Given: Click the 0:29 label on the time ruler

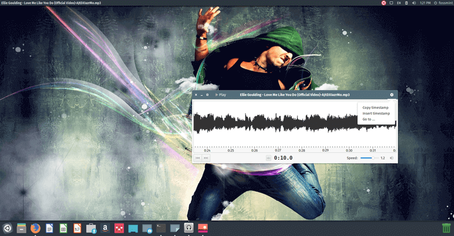Looking at the screenshot, I should [325, 150].
